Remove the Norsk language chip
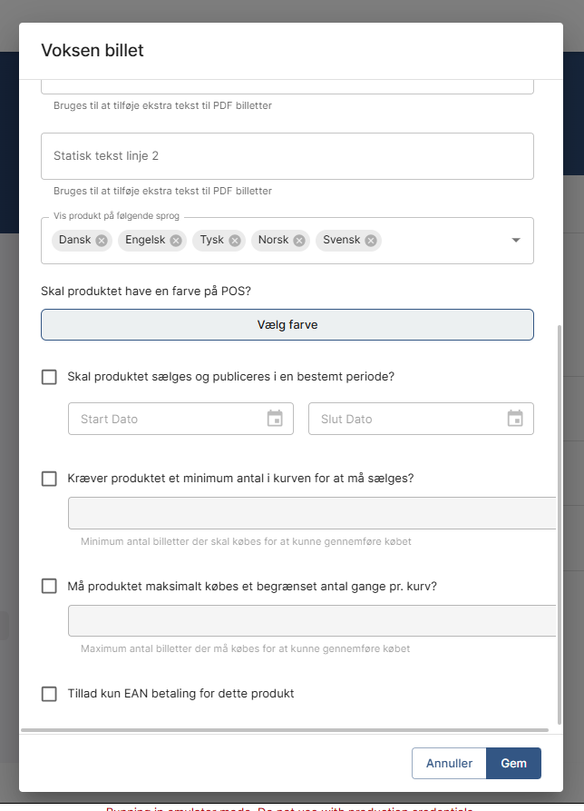Viewport: 584px width, 811px height. click(299, 241)
